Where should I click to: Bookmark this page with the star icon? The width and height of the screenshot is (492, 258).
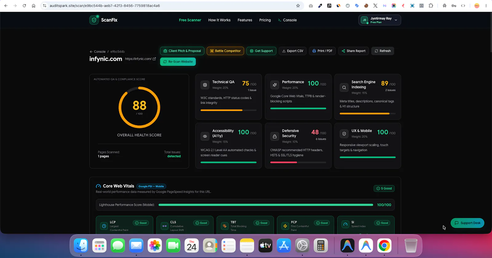tap(298, 6)
